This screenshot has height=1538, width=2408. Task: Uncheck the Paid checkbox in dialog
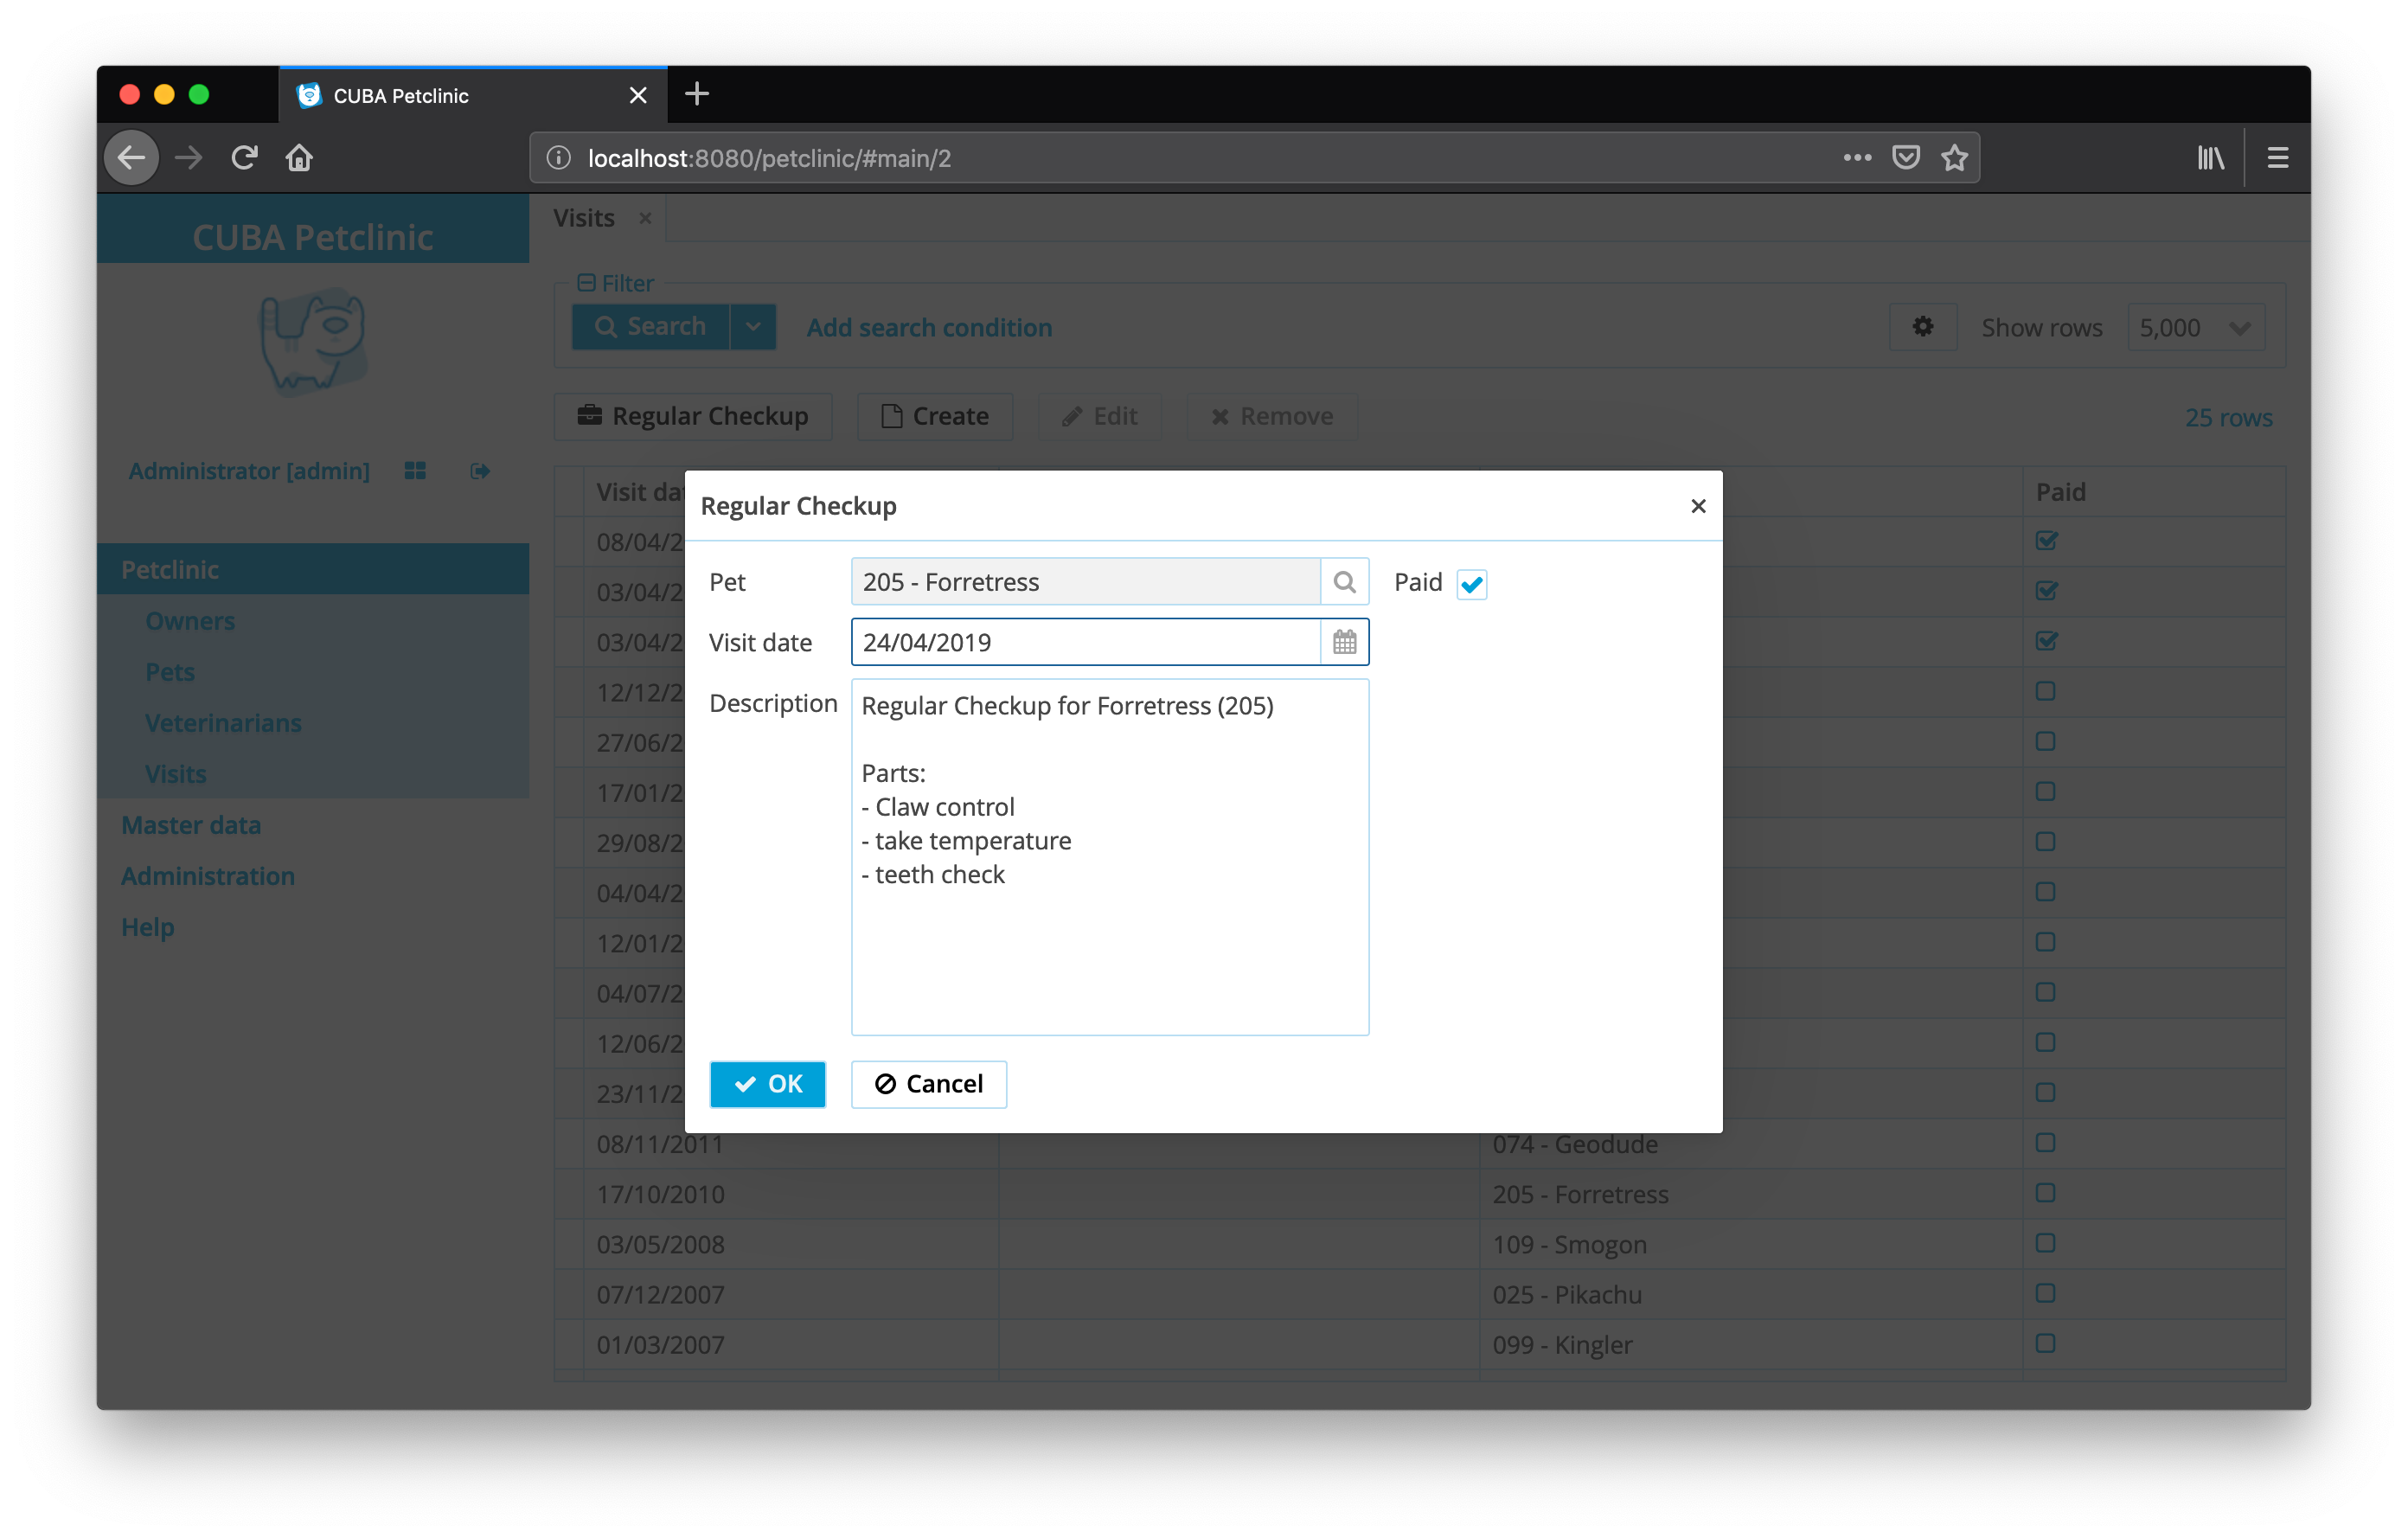1471,584
